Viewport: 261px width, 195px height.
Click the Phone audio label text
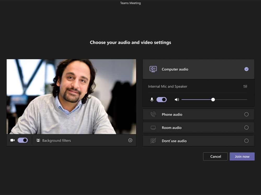tap(172, 114)
